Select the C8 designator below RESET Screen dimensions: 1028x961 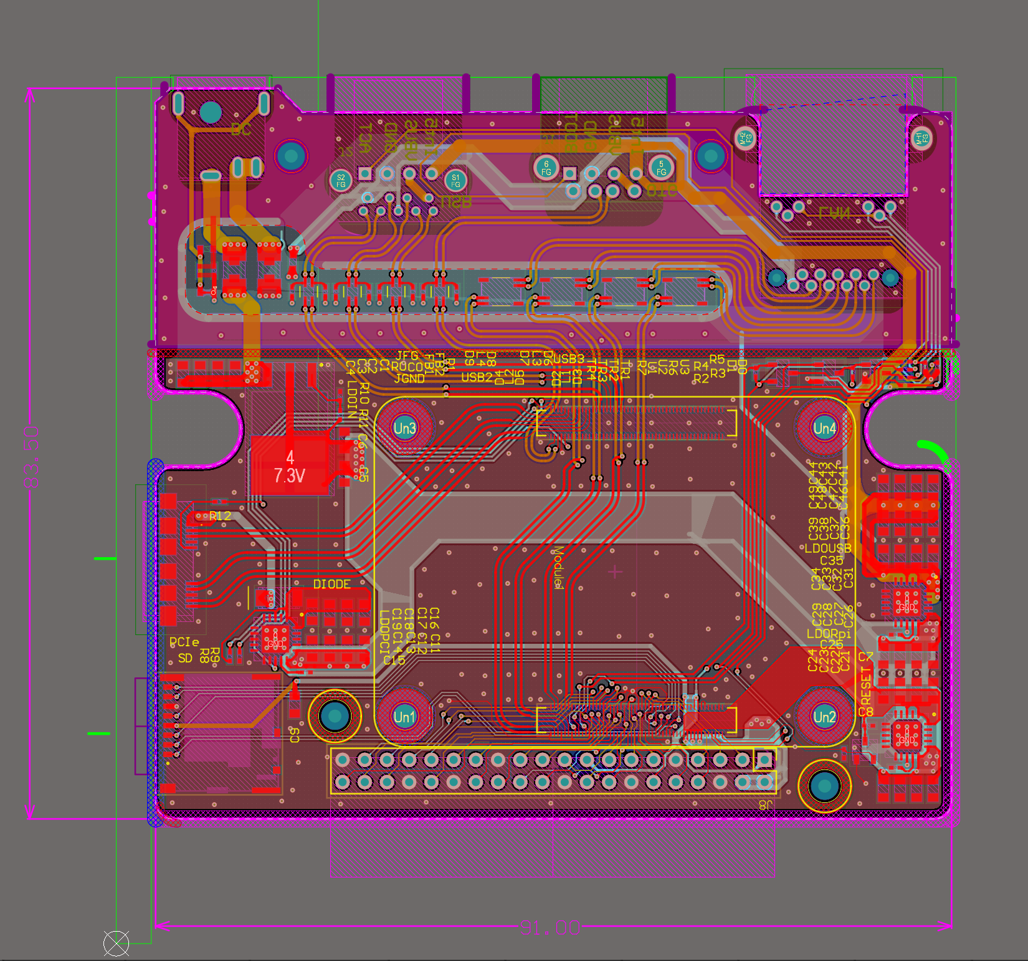tap(866, 712)
